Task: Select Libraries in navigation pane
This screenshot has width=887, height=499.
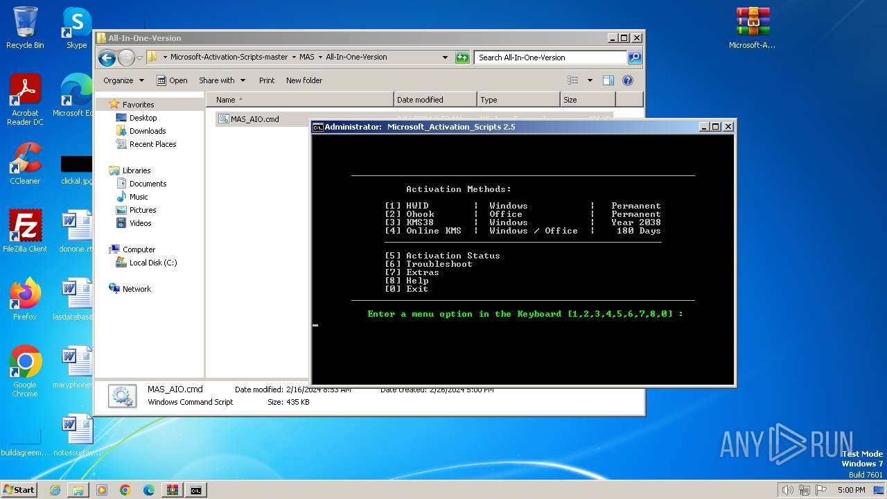Action: click(137, 170)
